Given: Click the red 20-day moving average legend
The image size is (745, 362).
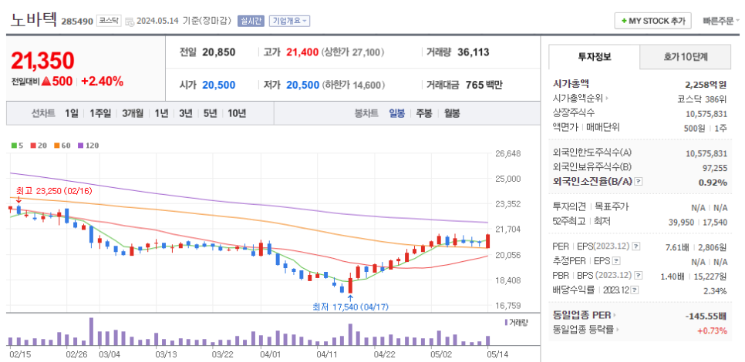Looking at the screenshot, I should [37, 145].
